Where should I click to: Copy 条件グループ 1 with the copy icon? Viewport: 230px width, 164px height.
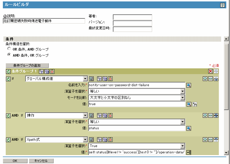click(47, 72)
